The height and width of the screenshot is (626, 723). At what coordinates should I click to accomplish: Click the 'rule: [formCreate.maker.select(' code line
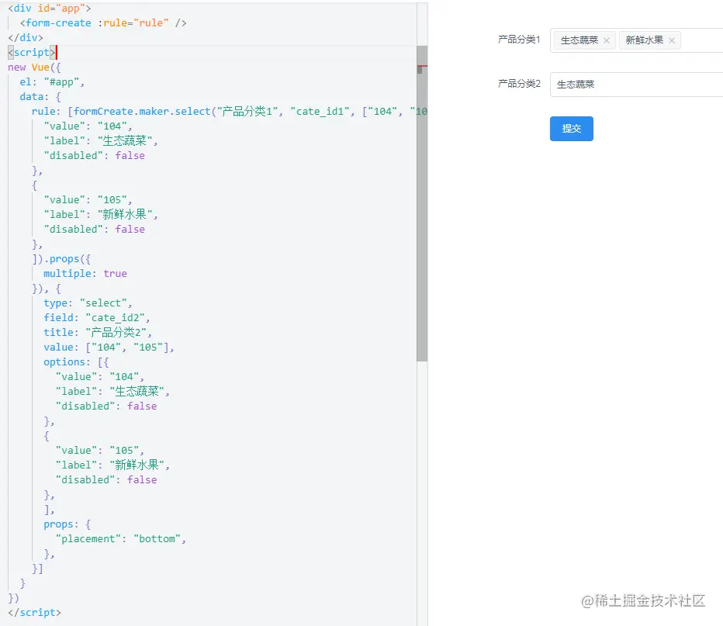[230, 112]
